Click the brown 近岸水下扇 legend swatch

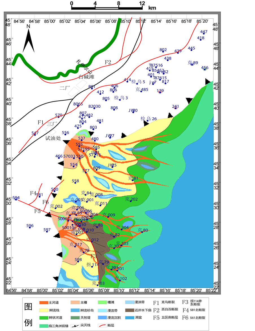[129, 310]
